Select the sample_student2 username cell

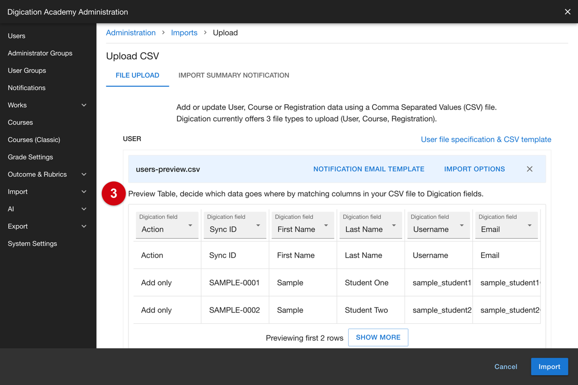(x=438, y=310)
